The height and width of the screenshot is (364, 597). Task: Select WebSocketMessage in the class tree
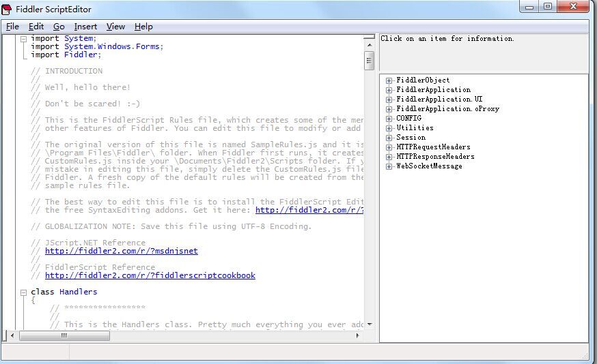coord(429,166)
